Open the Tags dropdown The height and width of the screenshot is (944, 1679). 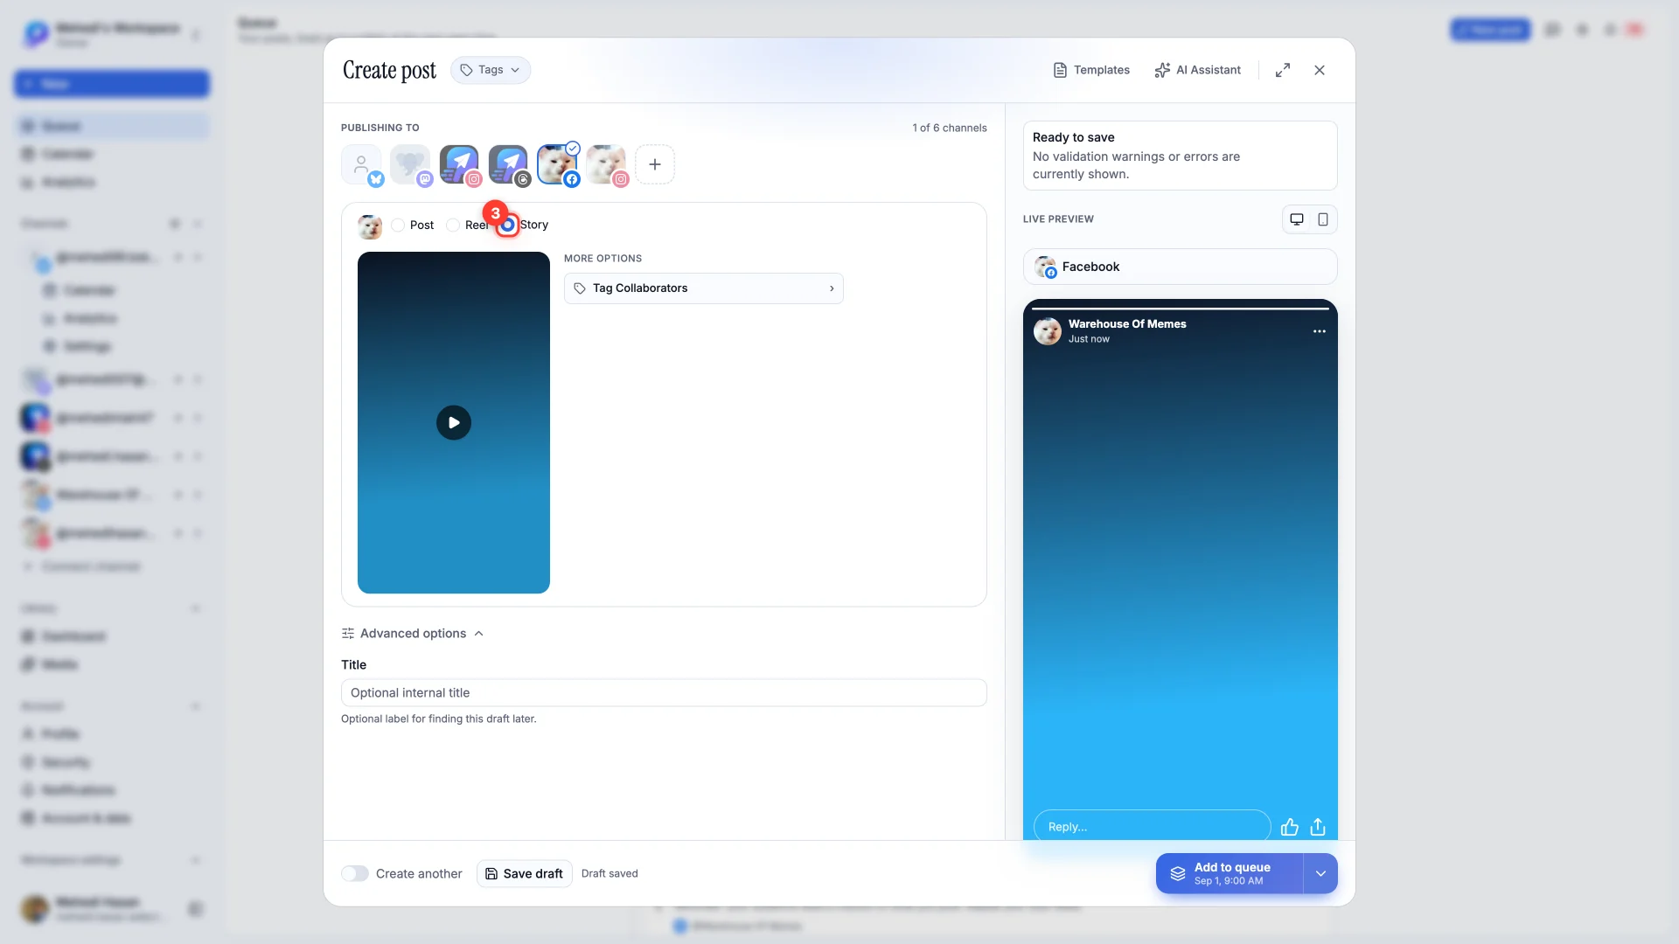click(491, 70)
